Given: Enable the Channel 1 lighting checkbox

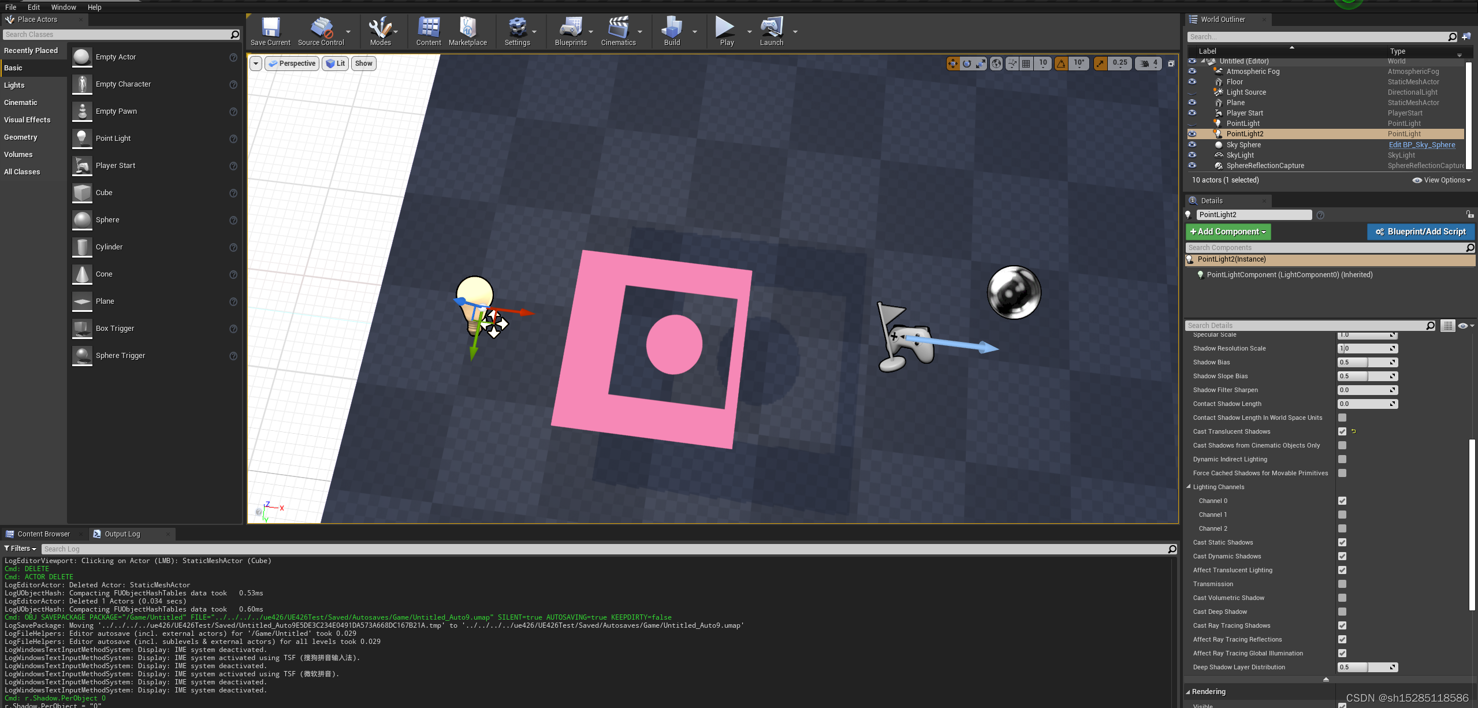Looking at the screenshot, I should click(x=1342, y=515).
